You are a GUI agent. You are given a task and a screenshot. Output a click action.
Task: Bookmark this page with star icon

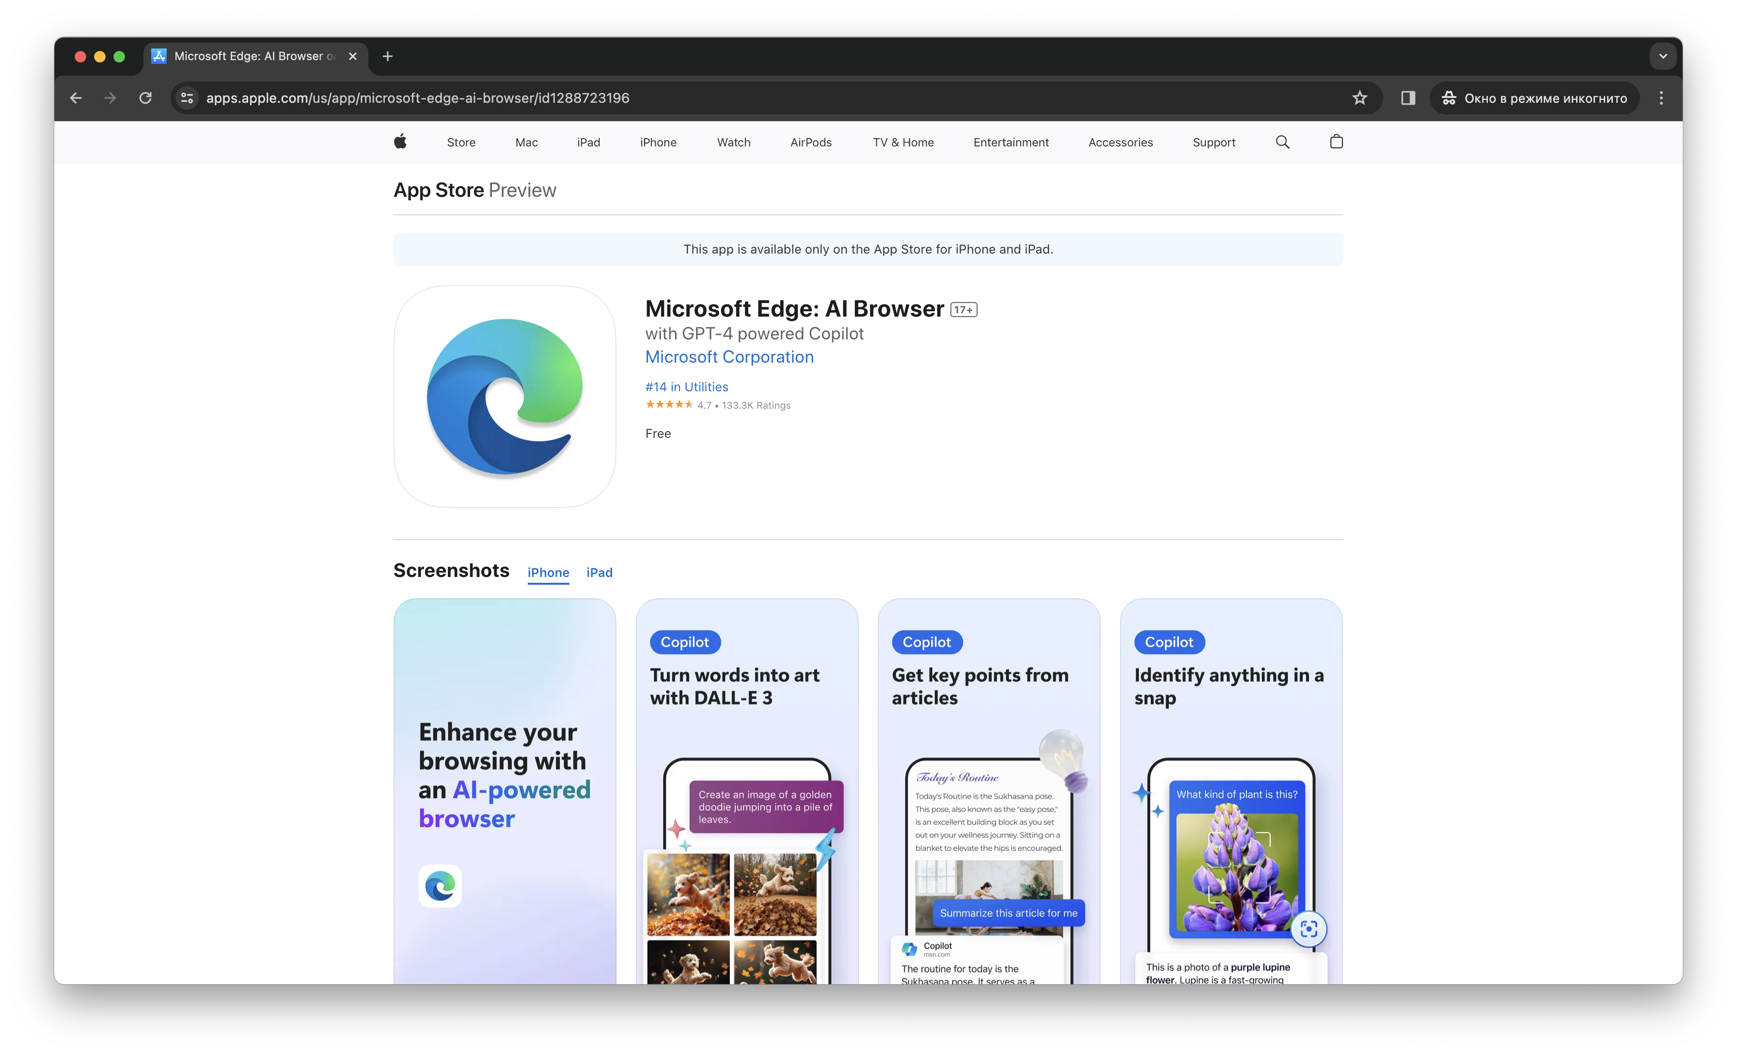[x=1359, y=98]
